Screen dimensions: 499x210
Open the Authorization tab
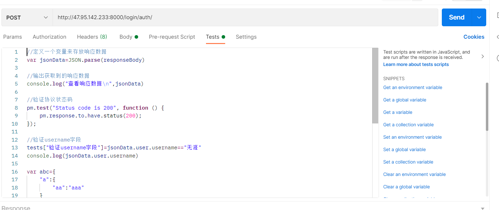49,37
